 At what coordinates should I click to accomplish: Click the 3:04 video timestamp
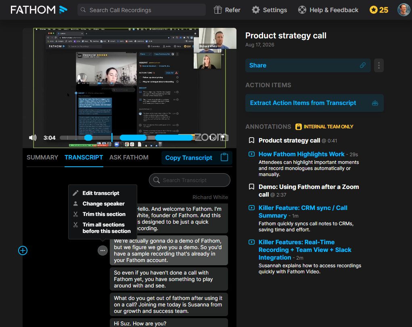(49, 138)
